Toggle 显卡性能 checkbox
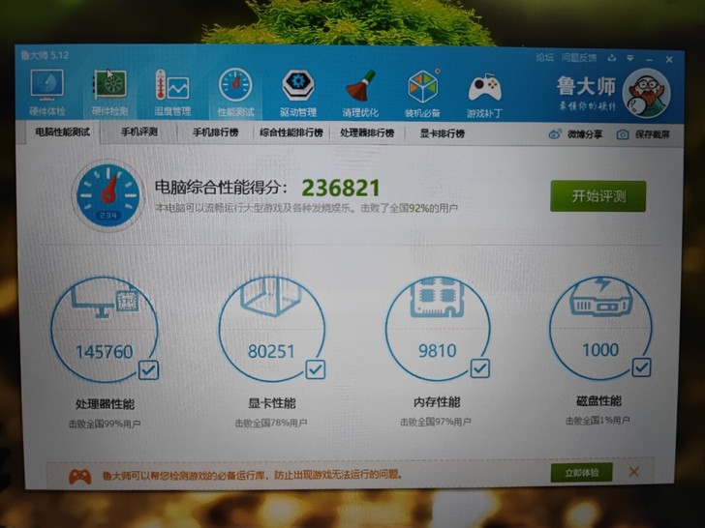Image resolution: width=705 pixels, height=528 pixels. (316, 369)
